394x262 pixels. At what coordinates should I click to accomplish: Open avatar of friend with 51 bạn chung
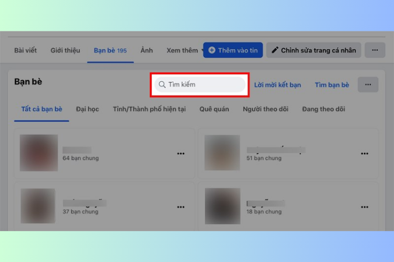222,152
